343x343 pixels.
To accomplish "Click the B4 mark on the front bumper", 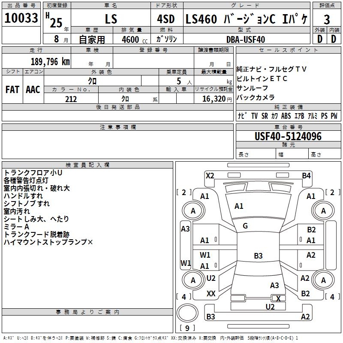I will point(306,176).
